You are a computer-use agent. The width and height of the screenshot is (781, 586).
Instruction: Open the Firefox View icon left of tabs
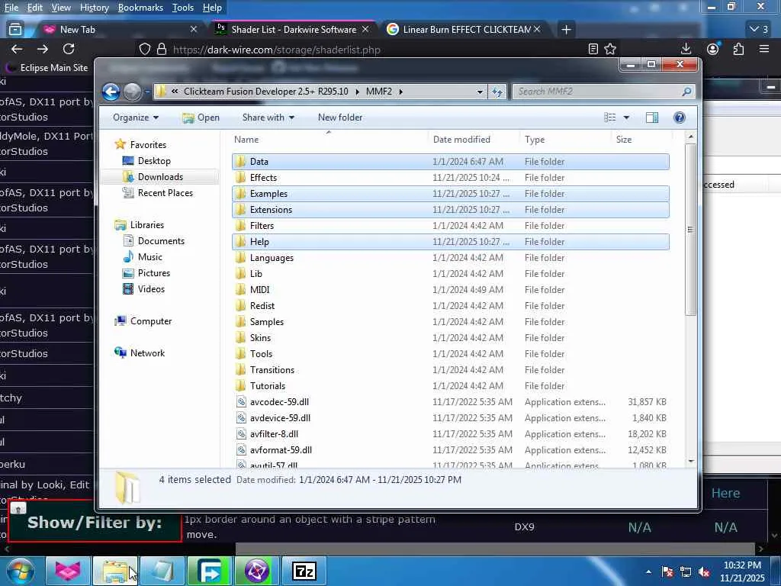point(15,30)
